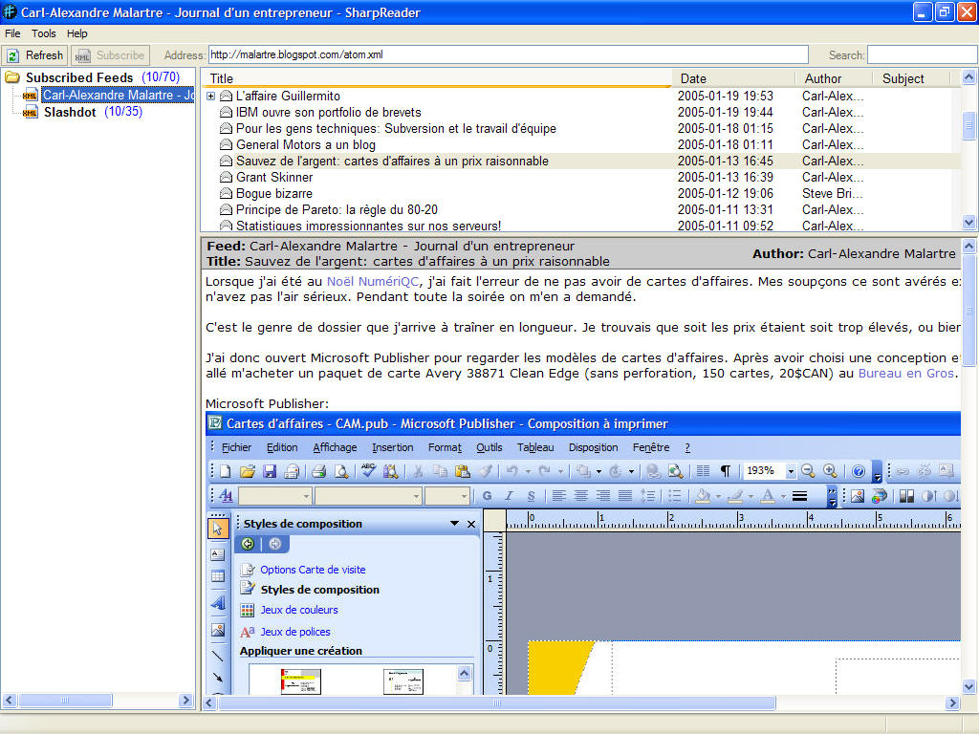Click the blue Help question mark icon

(x=859, y=471)
